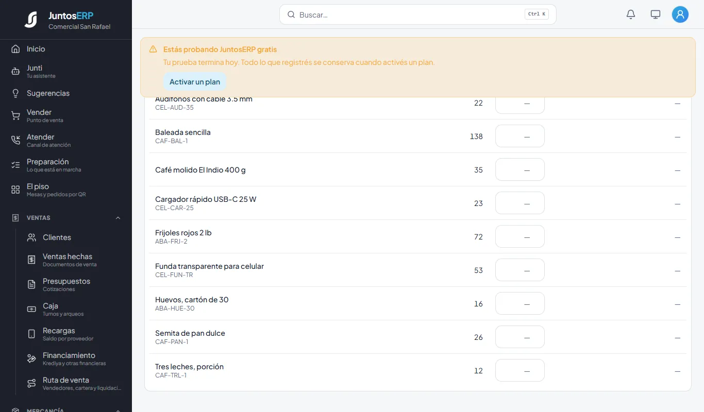The image size is (704, 412).
Task: Click Semita de pan dulce product name
Action: 190,333
